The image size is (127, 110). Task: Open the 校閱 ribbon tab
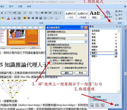(20, 6)
